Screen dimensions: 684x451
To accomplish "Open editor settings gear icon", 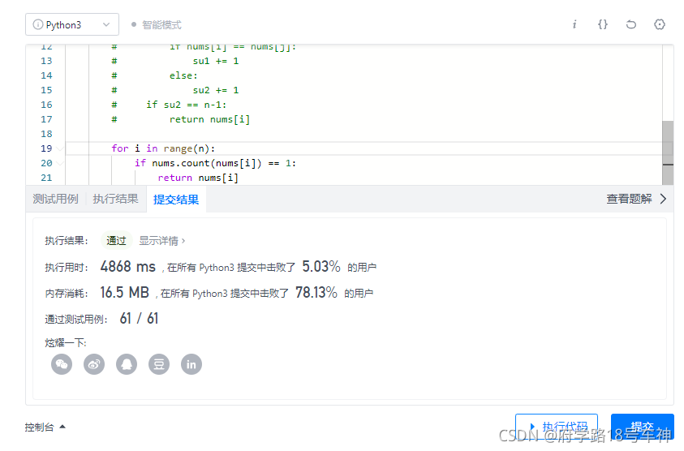I will click(x=660, y=24).
